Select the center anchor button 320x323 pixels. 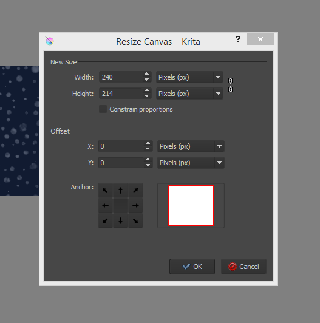[x=121, y=206]
